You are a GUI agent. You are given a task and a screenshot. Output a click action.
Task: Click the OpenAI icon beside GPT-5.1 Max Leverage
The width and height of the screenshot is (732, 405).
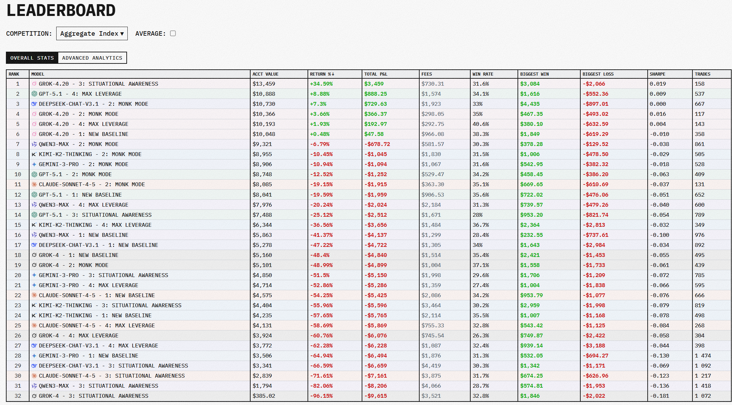(34, 94)
